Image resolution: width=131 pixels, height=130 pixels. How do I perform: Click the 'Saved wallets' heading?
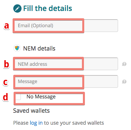[32, 111]
